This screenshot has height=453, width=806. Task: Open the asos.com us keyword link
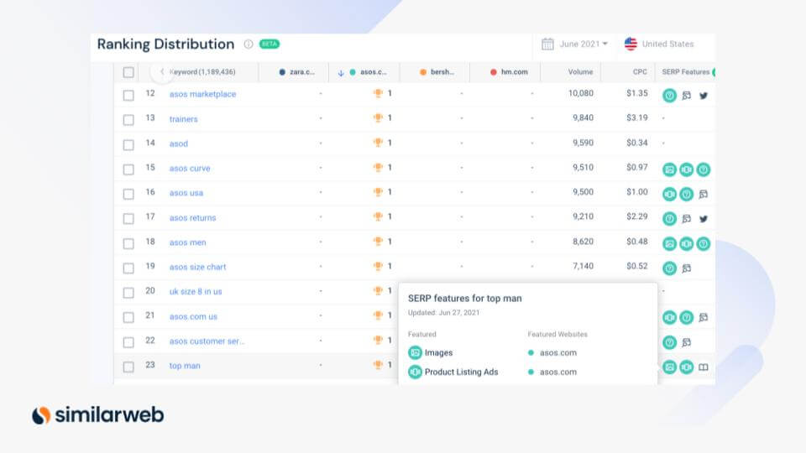tap(193, 316)
